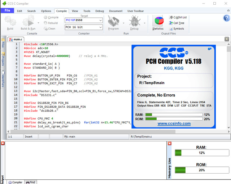
Task: Switch to the Find output tab
Action: (x=30, y=182)
